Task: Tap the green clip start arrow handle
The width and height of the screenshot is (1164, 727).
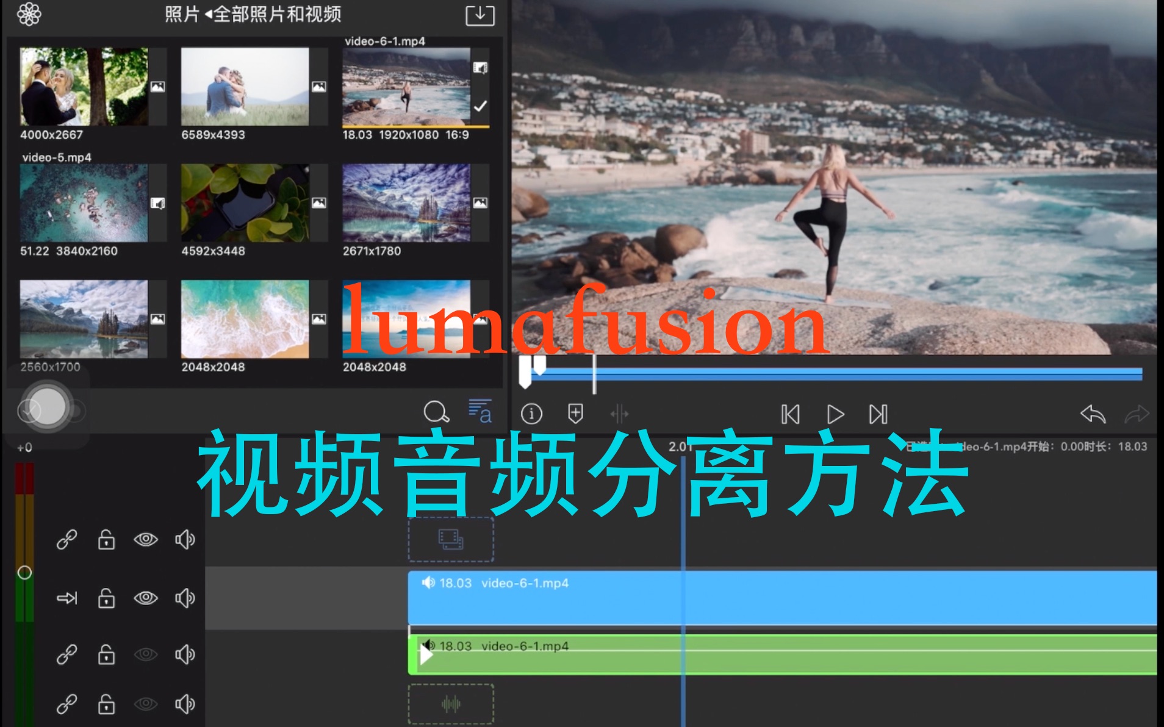Action: point(426,655)
